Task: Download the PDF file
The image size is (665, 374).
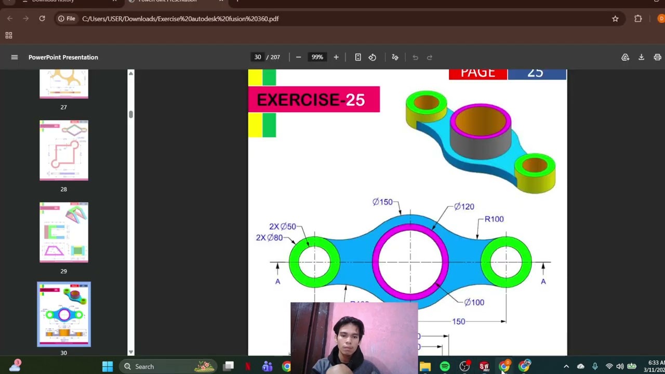Action: pos(641,57)
